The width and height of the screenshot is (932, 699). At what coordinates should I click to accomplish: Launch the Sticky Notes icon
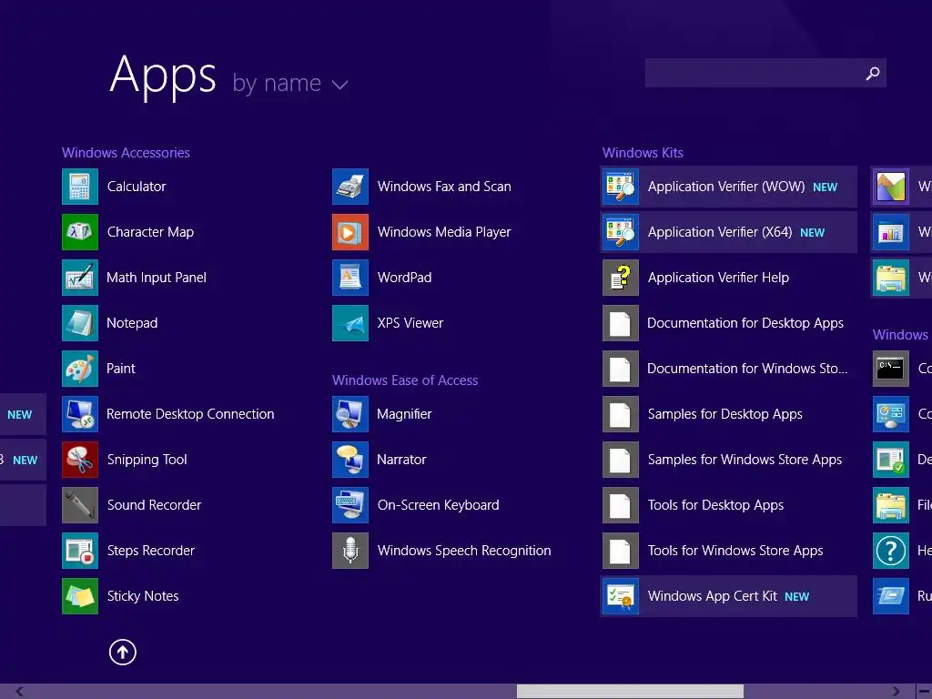pyautogui.click(x=80, y=595)
